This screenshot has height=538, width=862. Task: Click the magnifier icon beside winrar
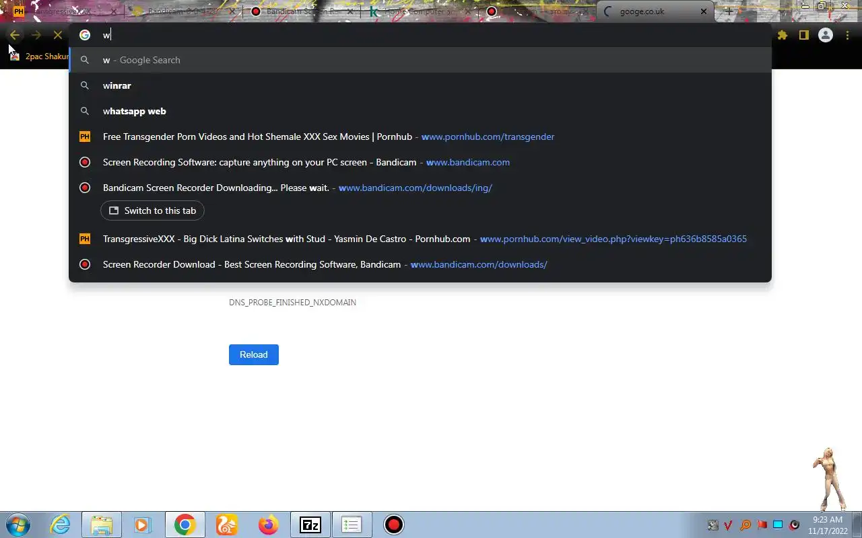pyautogui.click(x=85, y=85)
